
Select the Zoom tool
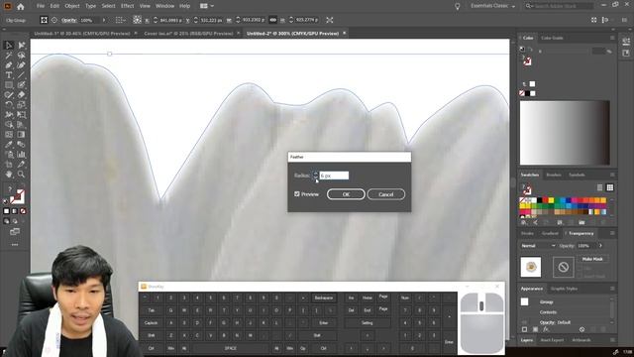(x=21, y=175)
